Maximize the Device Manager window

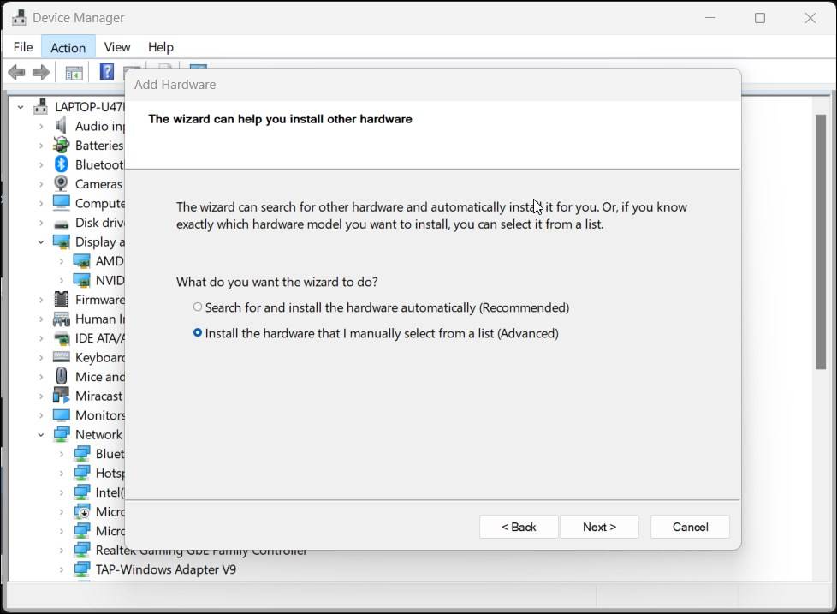(x=760, y=18)
